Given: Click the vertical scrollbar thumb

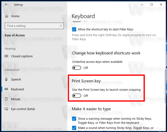Looking at the screenshot, I should coord(165,86).
